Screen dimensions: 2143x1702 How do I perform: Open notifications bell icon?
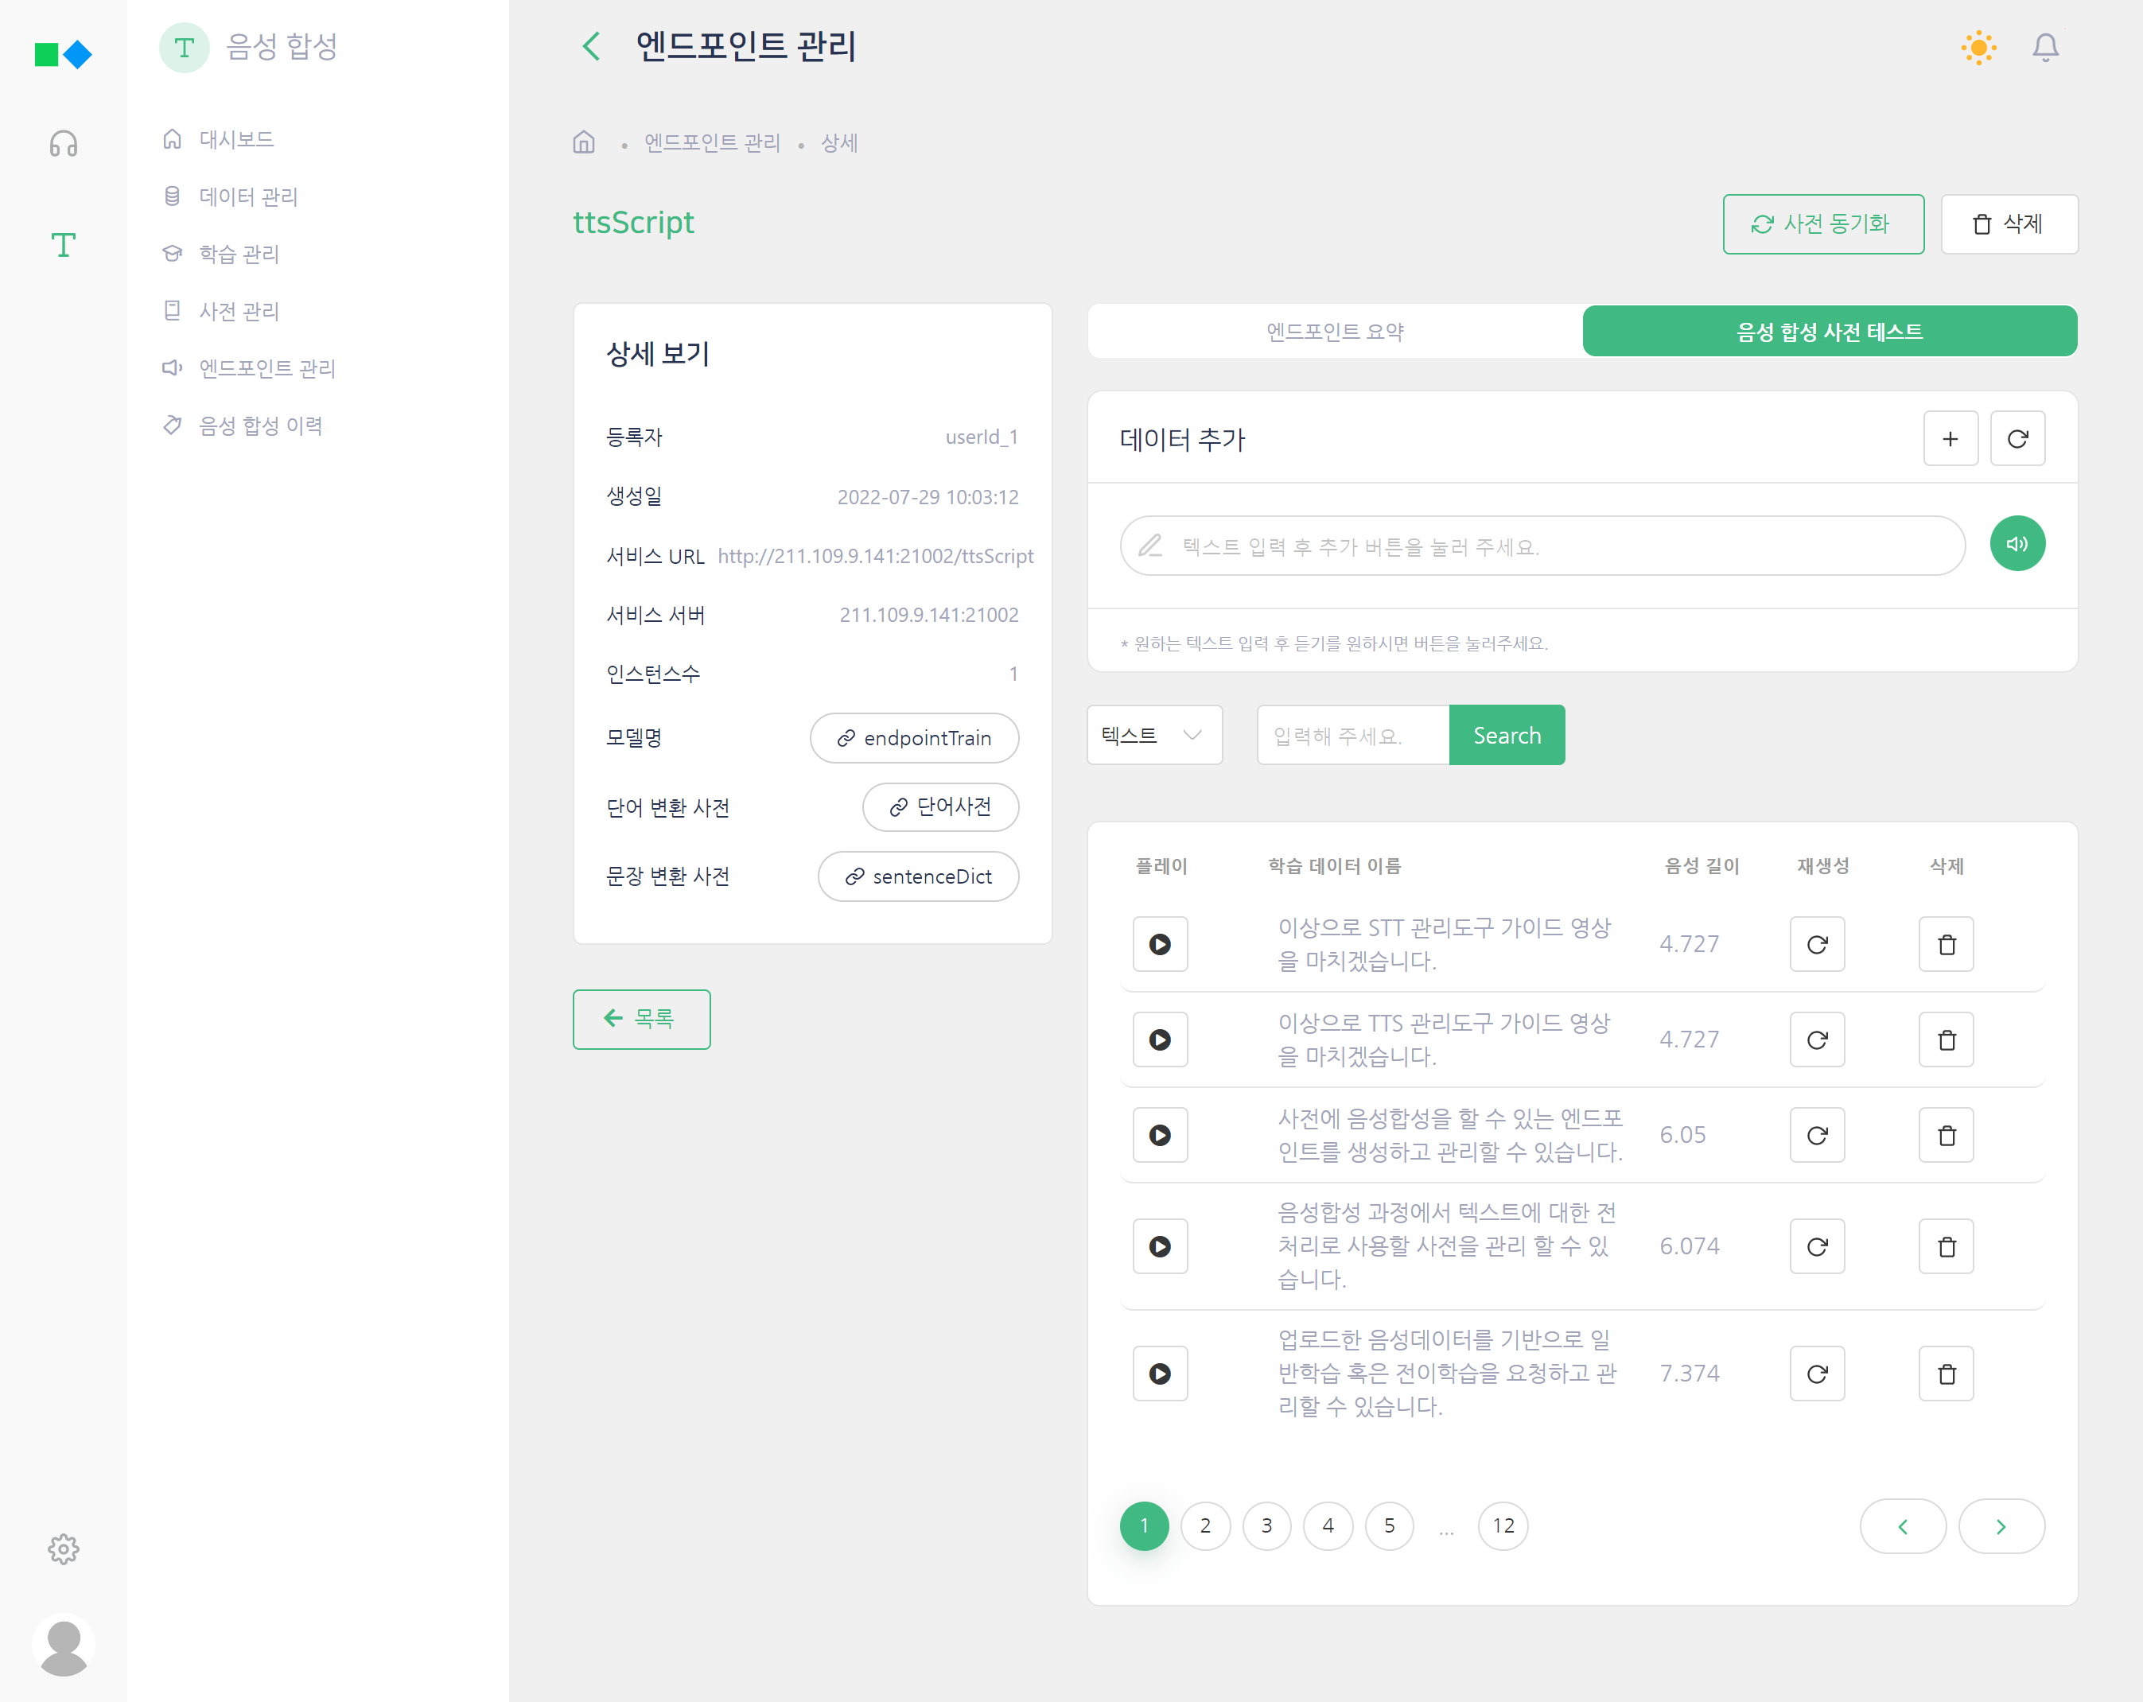coord(2044,47)
